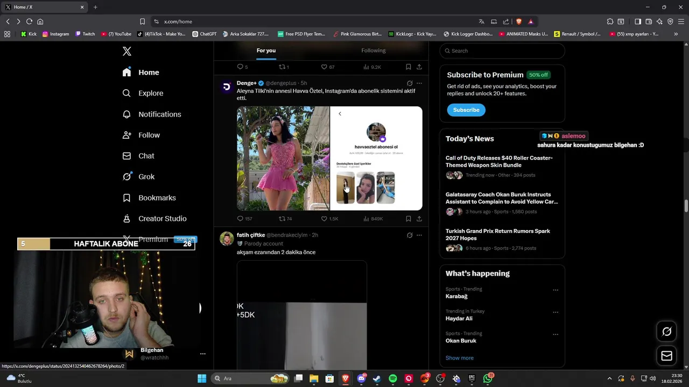Reply to the top post with 5 replies

[x=242, y=67]
